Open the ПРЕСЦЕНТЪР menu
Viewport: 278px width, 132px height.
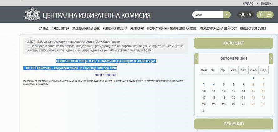[60, 28]
